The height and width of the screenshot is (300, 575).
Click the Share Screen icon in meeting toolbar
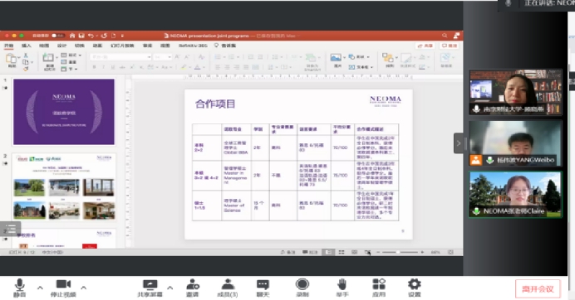coord(150,284)
